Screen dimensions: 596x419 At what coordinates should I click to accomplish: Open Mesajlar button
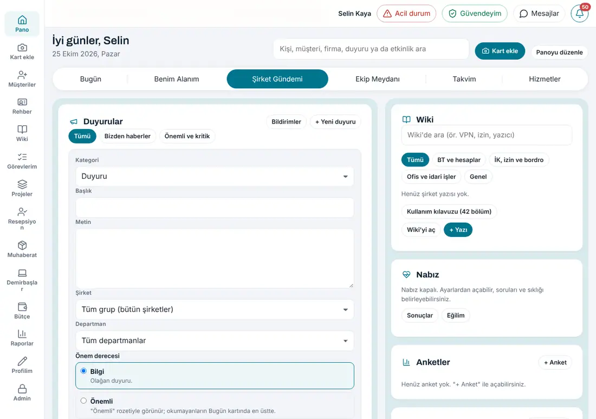click(539, 14)
